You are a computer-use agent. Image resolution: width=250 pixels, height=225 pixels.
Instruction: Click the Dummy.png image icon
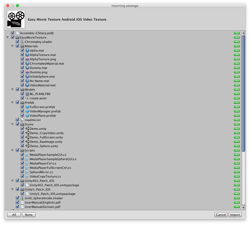tap(27, 72)
